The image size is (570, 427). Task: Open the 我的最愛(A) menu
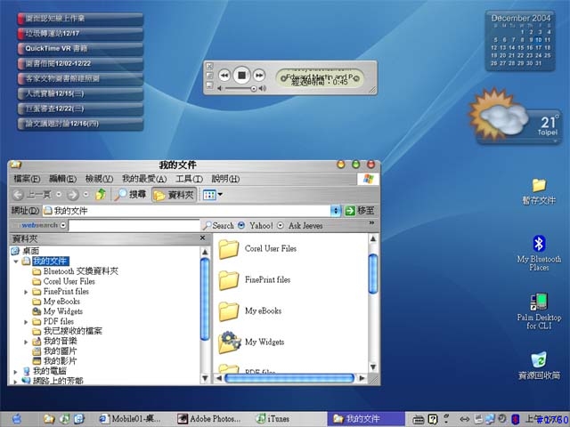click(144, 179)
